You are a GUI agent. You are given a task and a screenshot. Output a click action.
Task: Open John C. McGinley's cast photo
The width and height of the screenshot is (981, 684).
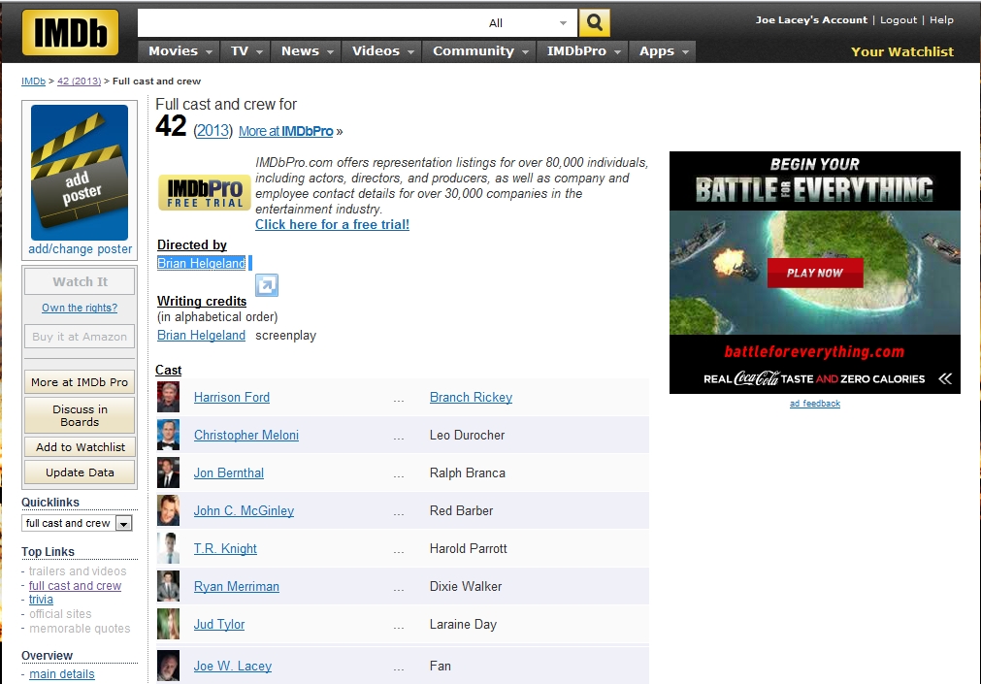tap(168, 510)
